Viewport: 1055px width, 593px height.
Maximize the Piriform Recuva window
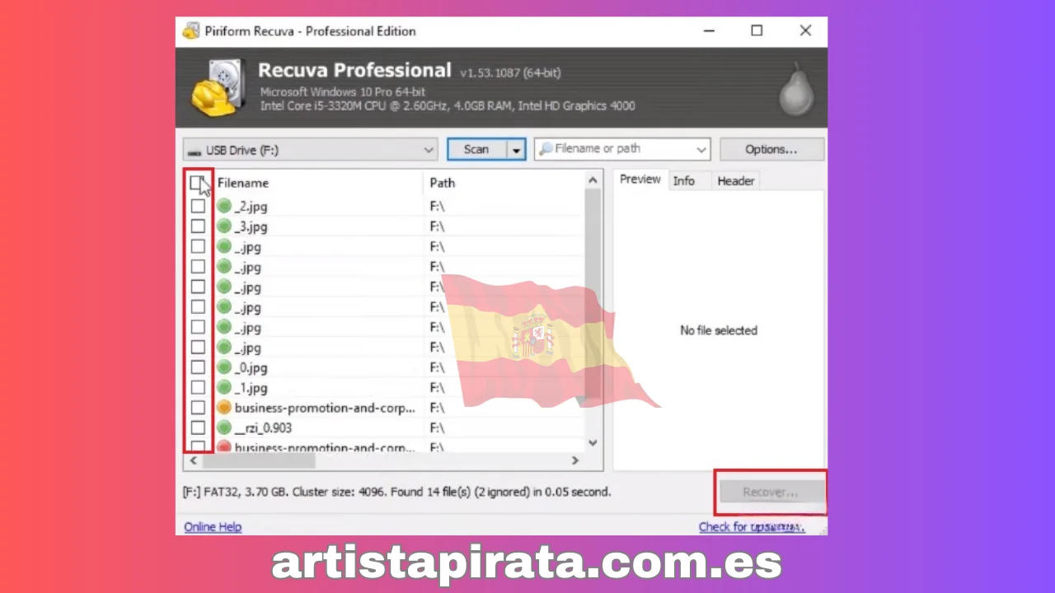[757, 31]
